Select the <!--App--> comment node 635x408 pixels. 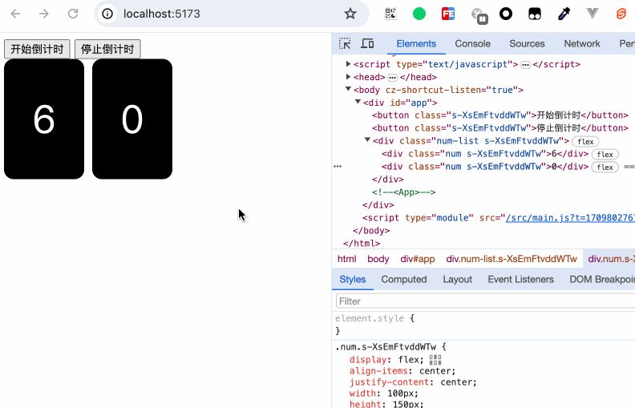[404, 192]
